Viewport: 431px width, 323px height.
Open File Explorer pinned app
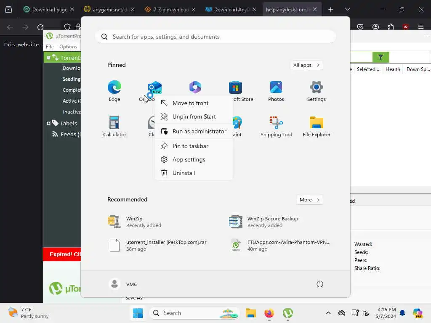pyautogui.click(x=317, y=126)
